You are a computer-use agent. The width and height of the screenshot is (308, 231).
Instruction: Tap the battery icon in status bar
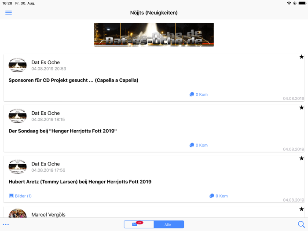pyautogui.click(x=302, y=3)
